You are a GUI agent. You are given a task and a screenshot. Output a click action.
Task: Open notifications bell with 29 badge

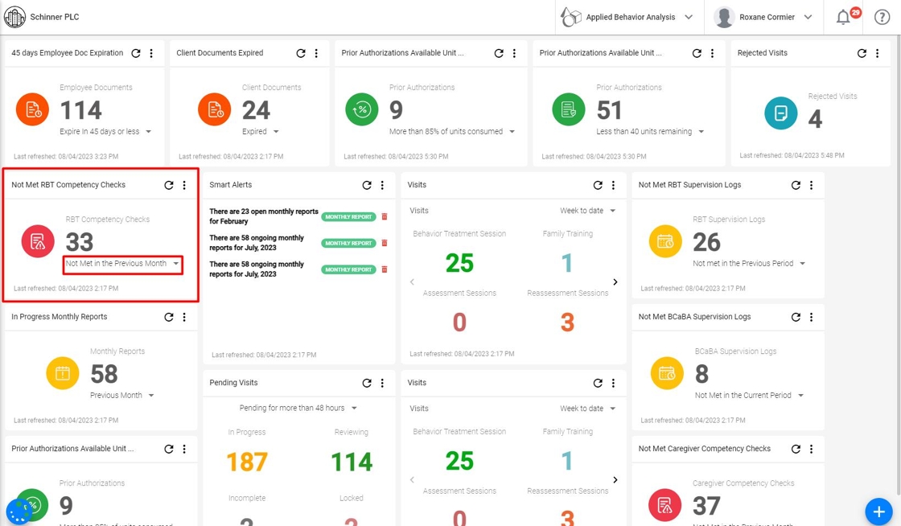(844, 17)
